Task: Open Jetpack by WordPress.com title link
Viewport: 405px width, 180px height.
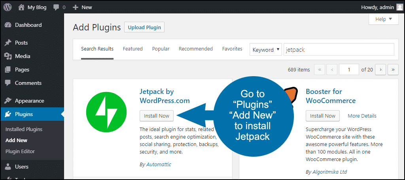Action: tap(165, 96)
